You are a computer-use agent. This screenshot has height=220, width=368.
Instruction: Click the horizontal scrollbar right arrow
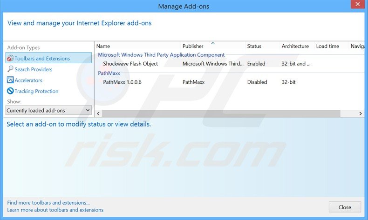click(361, 113)
